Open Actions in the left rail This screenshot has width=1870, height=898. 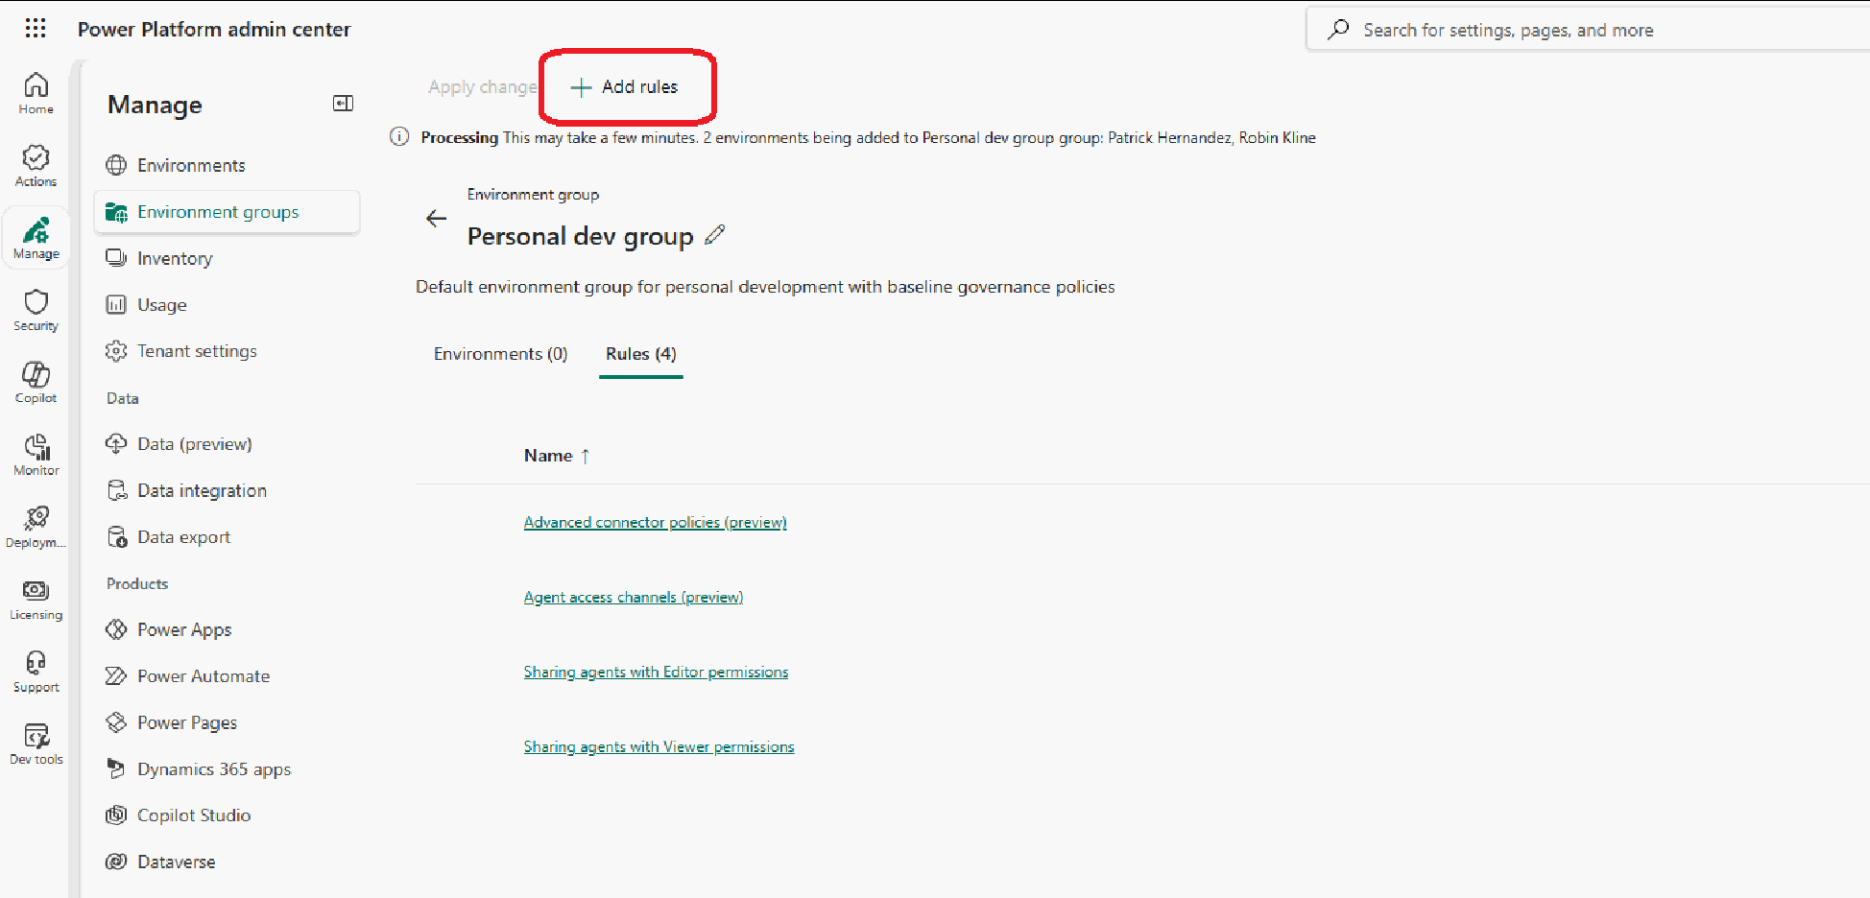(36, 165)
